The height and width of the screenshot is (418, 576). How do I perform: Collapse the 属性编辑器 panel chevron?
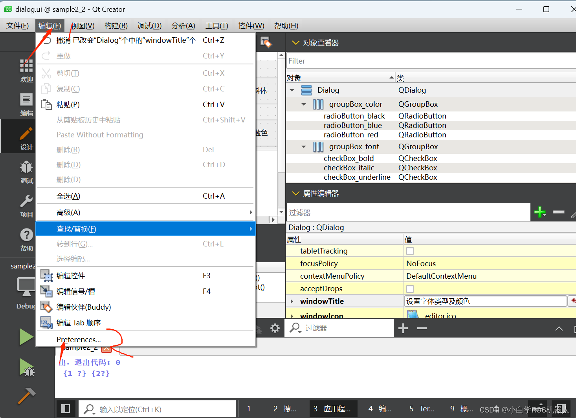pos(296,193)
